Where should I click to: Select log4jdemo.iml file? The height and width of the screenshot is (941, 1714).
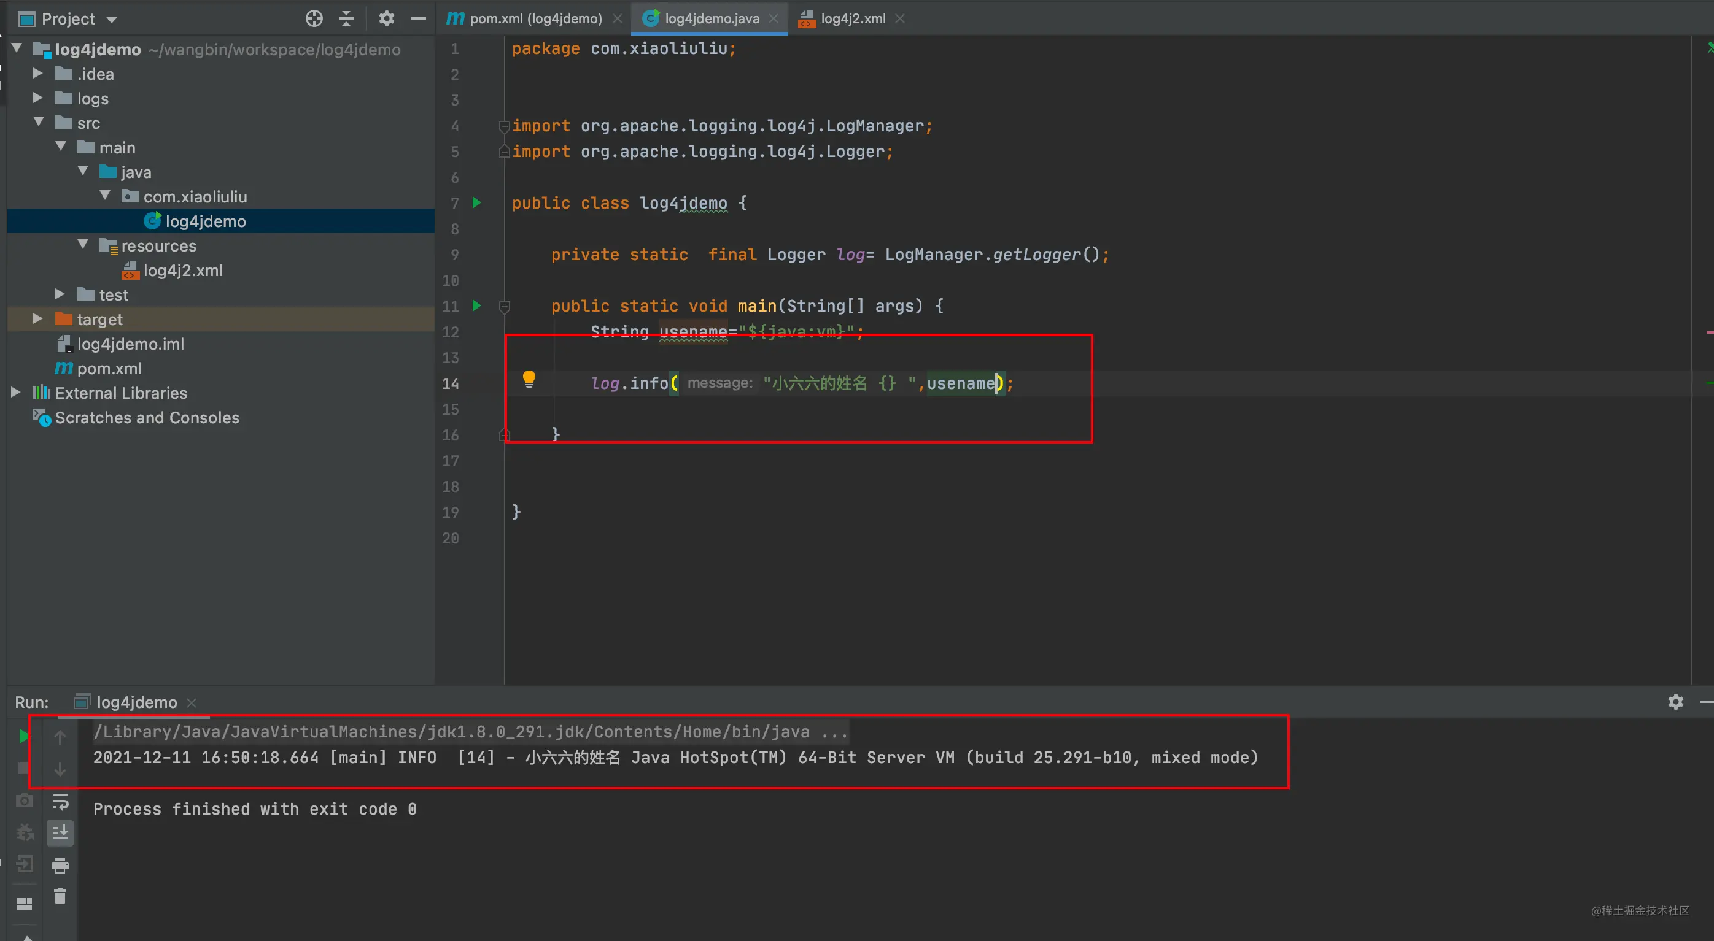click(130, 344)
